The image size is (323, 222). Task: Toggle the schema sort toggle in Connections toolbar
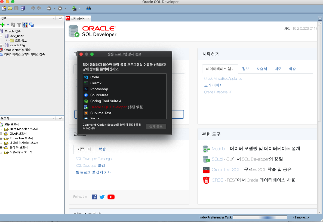point(25,25)
